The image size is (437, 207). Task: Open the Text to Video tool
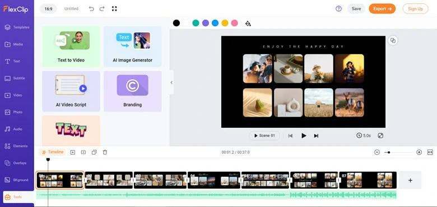[x=71, y=46]
